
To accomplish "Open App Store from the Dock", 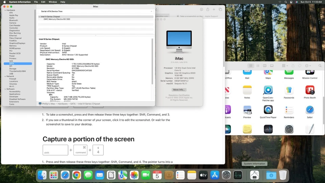I will [x=215, y=175].
